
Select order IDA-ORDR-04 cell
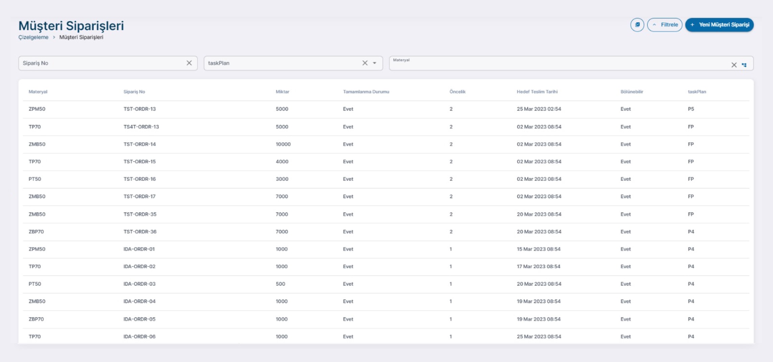click(x=139, y=301)
